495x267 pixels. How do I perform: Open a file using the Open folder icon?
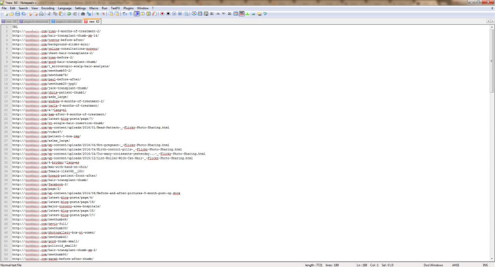[x=12, y=14]
